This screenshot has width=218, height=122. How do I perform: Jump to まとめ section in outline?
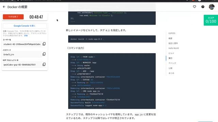171,73
